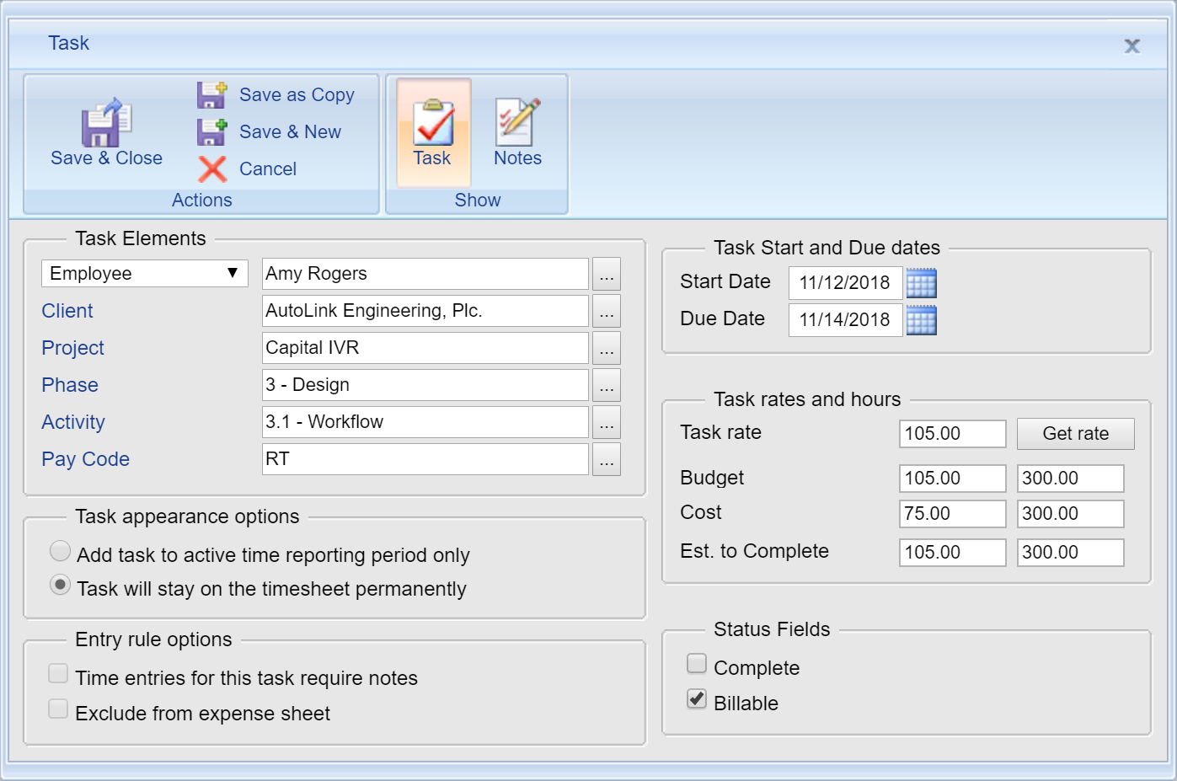Enable the Complete status checkbox
The image size is (1177, 781).
pyautogui.click(x=697, y=664)
